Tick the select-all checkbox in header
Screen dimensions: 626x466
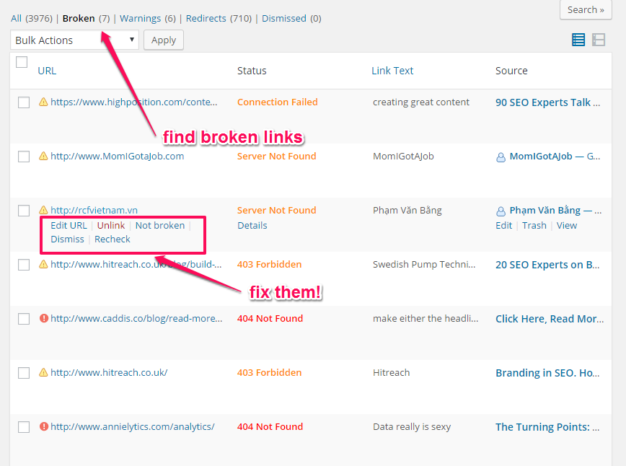[x=22, y=62]
